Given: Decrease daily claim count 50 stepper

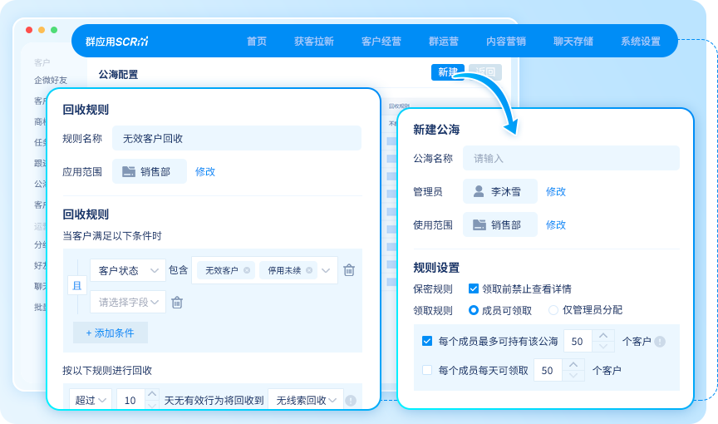Looking at the screenshot, I should 573,376.
